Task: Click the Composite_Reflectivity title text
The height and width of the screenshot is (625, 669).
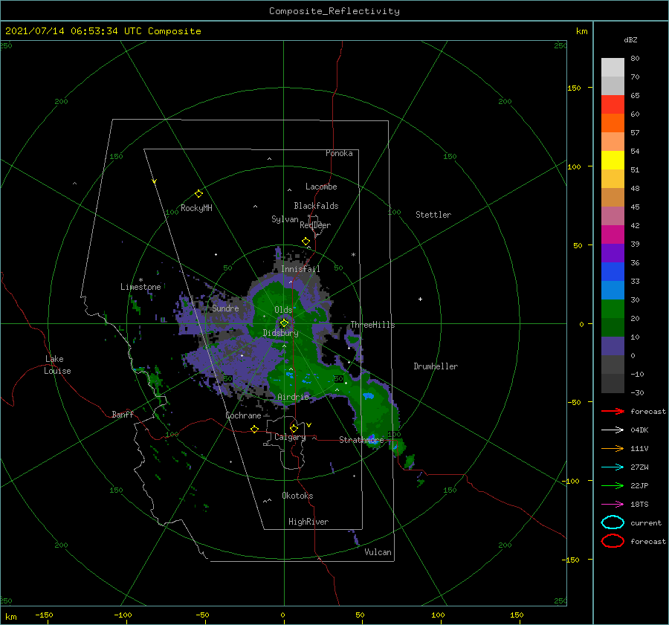Action: [334, 11]
